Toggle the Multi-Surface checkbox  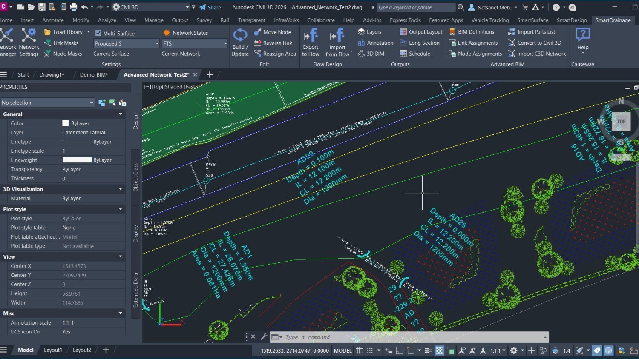coord(98,33)
